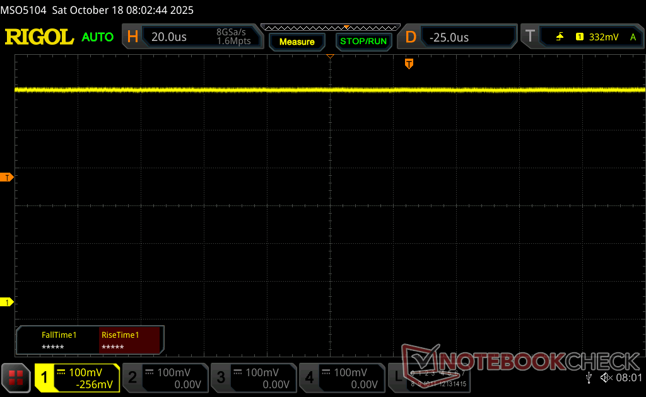The image size is (646, 397).
Task: Select the orange trigger position marker T
Action: point(409,64)
